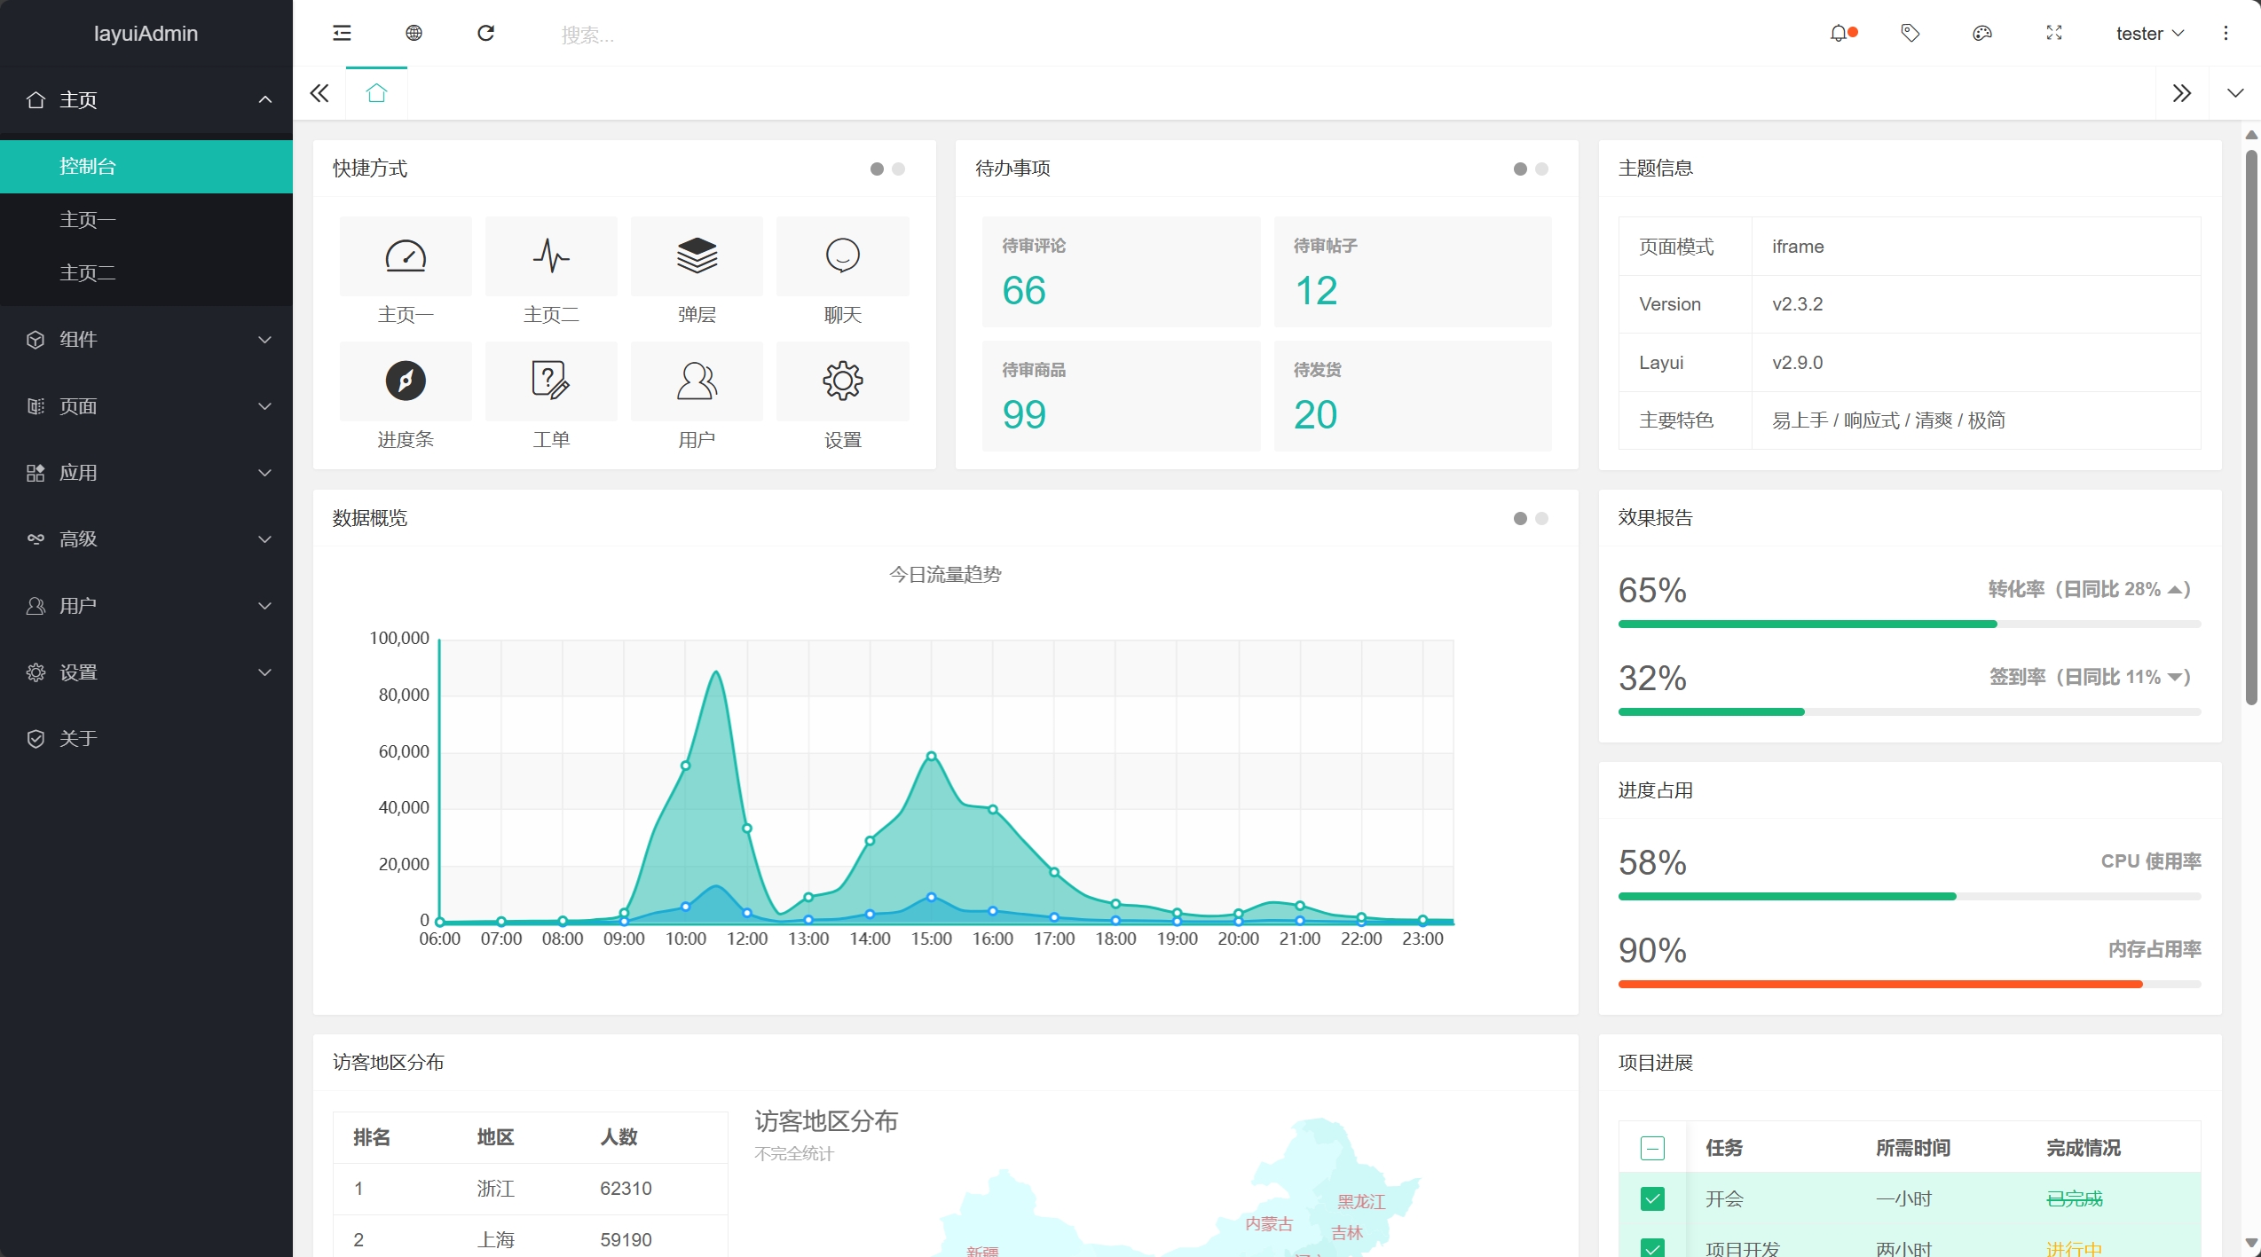Select 主页一 in the sidebar submenu
2261x1257 pixels.
(x=88, y=219)
